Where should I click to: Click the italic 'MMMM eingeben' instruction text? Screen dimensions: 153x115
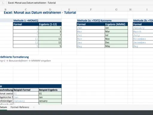[x=41, y=61]
